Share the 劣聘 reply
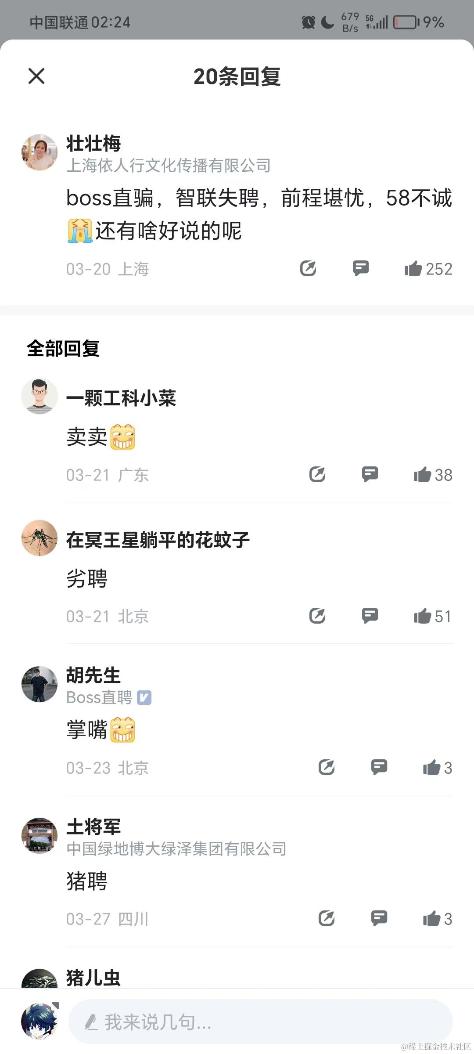 [317, 616]
